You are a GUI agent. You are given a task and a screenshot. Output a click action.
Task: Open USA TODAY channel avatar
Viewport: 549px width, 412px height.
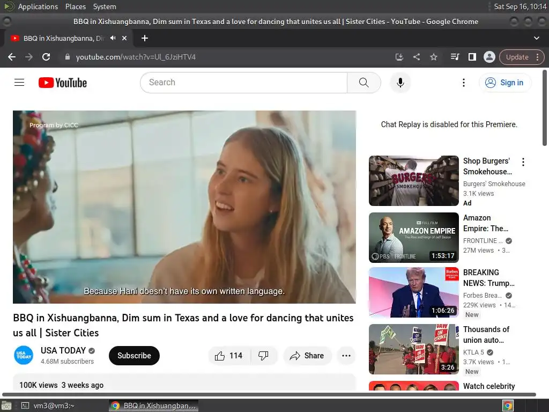[x=24, y=355]
